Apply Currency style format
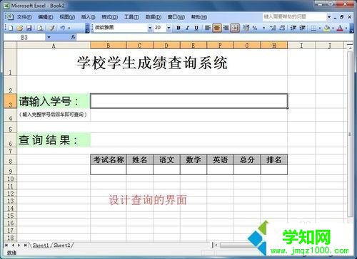The width and height of the screenshot is (357, 259). point(246,28)
